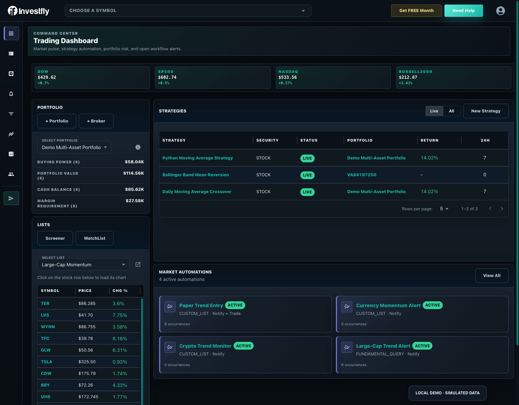Click the Need Help button
Image resolution: width=519 pixels, height=405 pixels.
pos(464,11)
